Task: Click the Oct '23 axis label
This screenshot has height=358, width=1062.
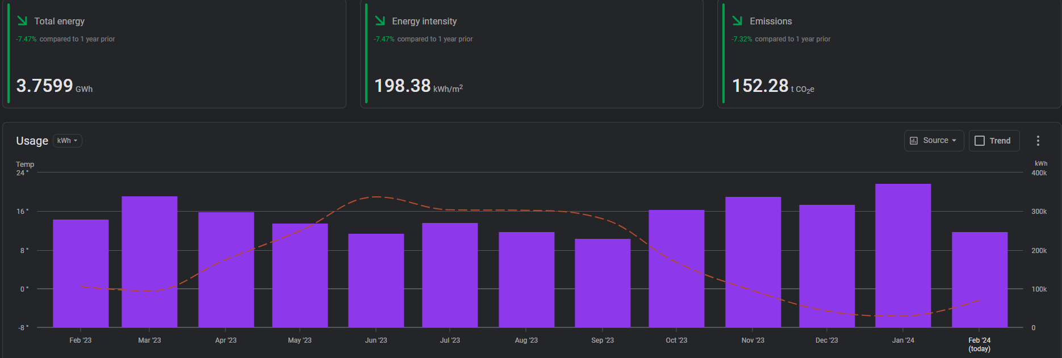Action: pos(676,340)
